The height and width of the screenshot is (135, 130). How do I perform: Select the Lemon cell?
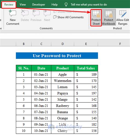pyautogui.click(x=63, y=87)
